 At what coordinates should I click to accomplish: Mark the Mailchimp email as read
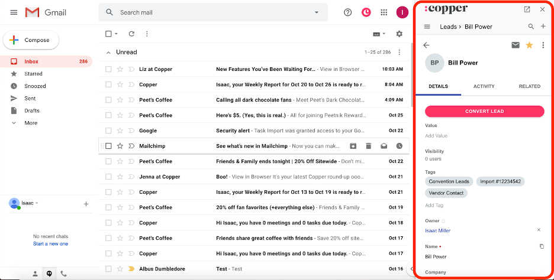coord(384,146)
